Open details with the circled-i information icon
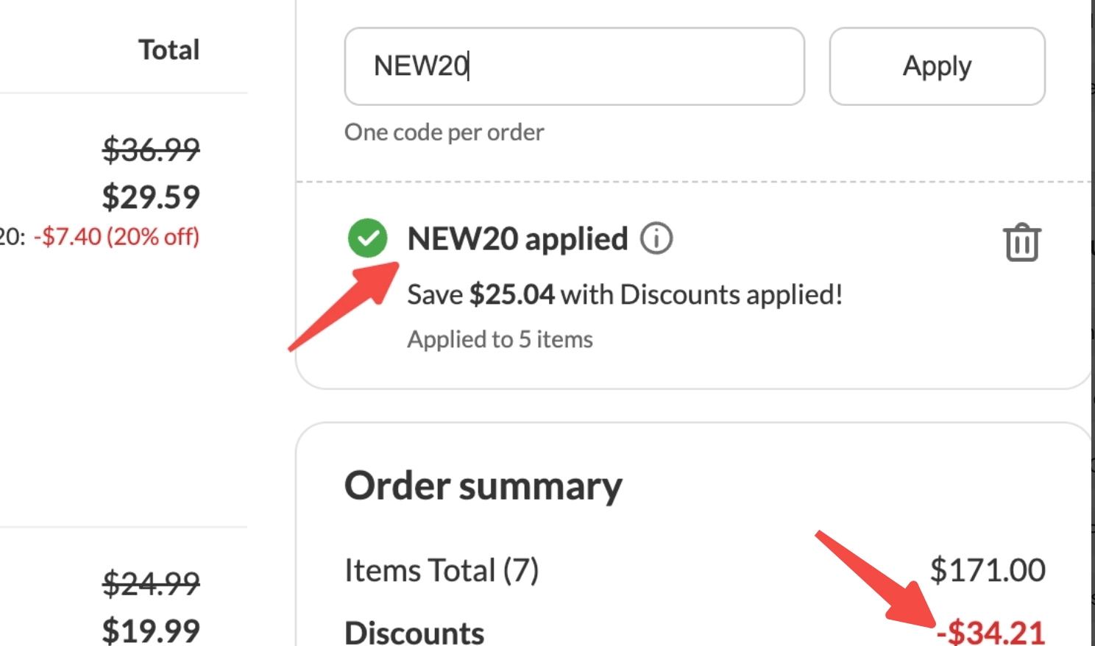This screenshot has width=1095, height=646. click(x=656, y=238)
